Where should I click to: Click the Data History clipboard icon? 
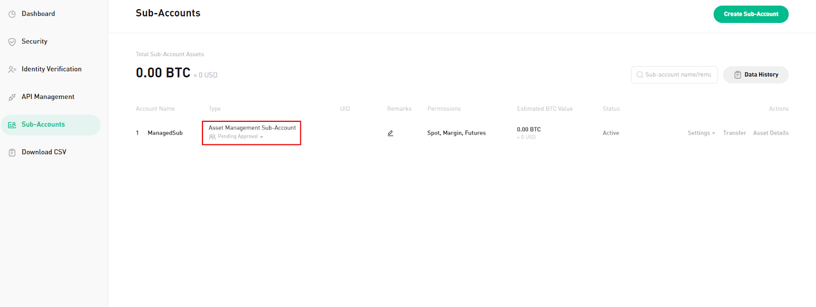point(737,75)
